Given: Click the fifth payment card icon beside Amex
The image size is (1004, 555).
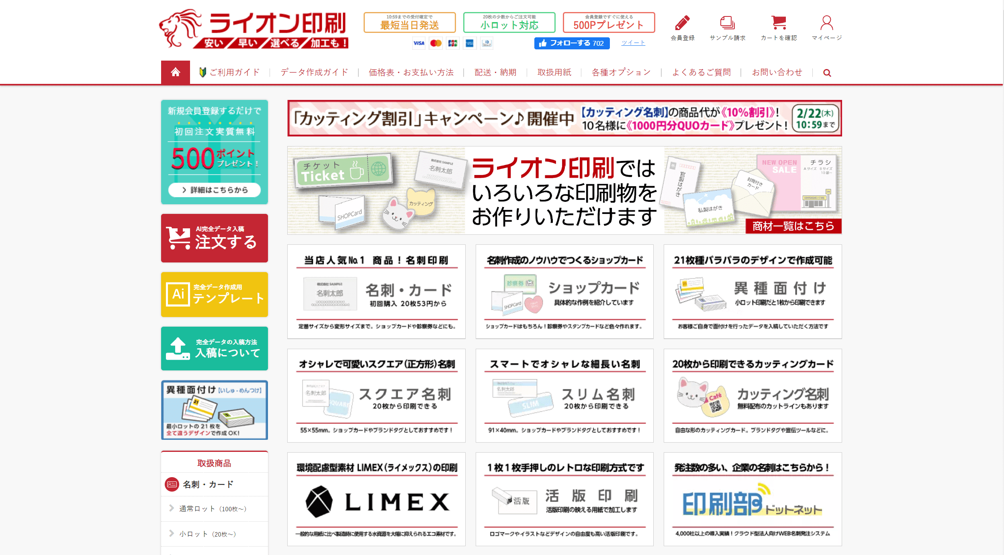Looking at the screenshot, I should tap(487, 43).
